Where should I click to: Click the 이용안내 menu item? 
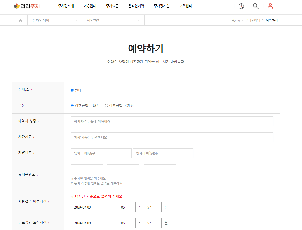pos(90,6)
